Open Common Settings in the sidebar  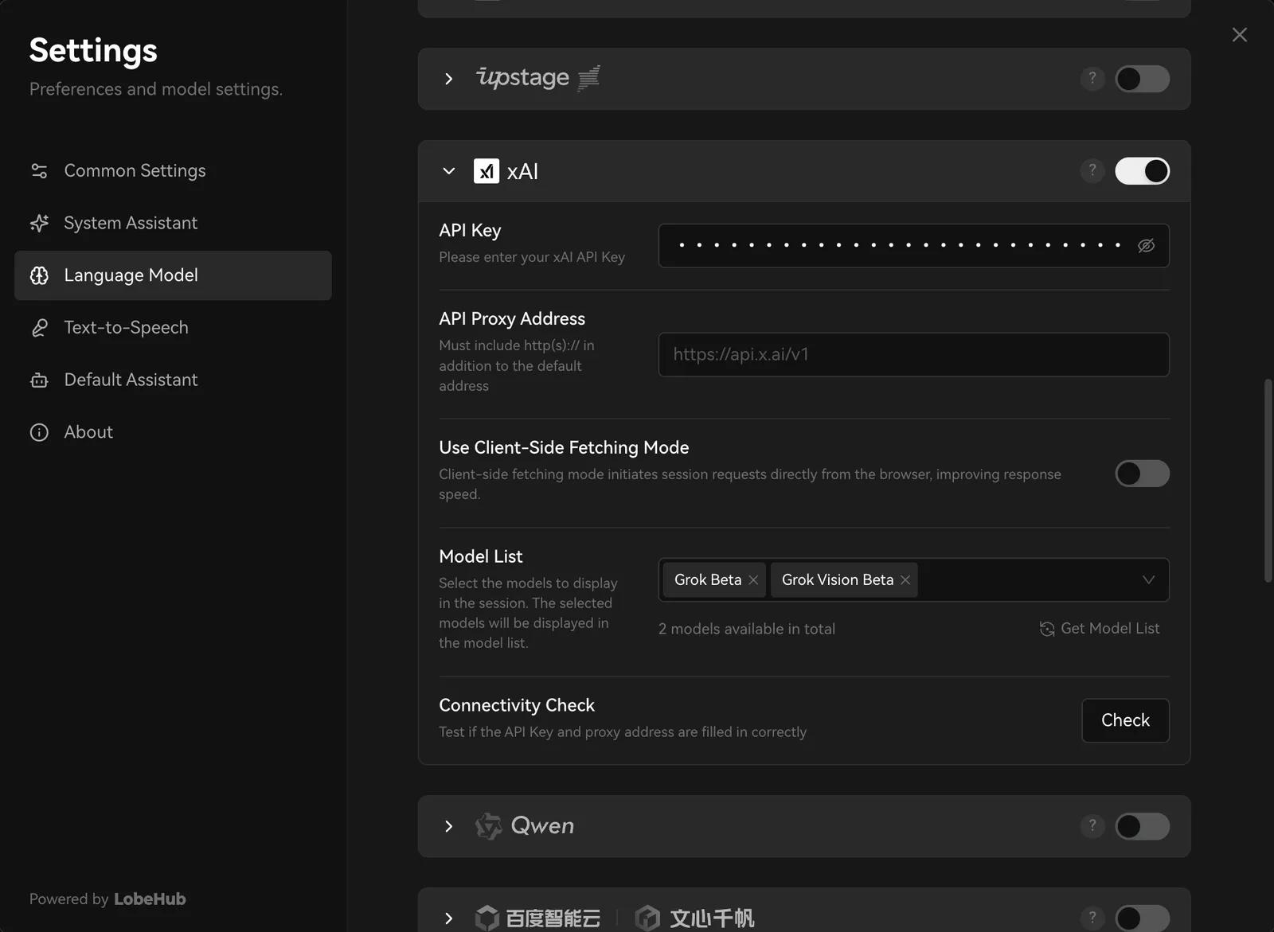click(x=135, y=171)
